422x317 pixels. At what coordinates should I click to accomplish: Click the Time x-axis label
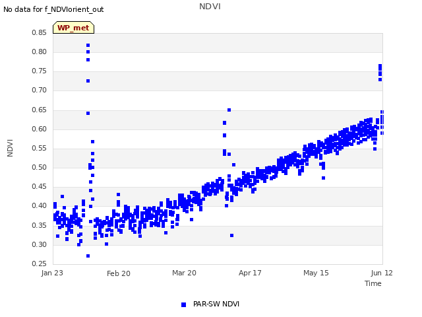tap(373, 283)
